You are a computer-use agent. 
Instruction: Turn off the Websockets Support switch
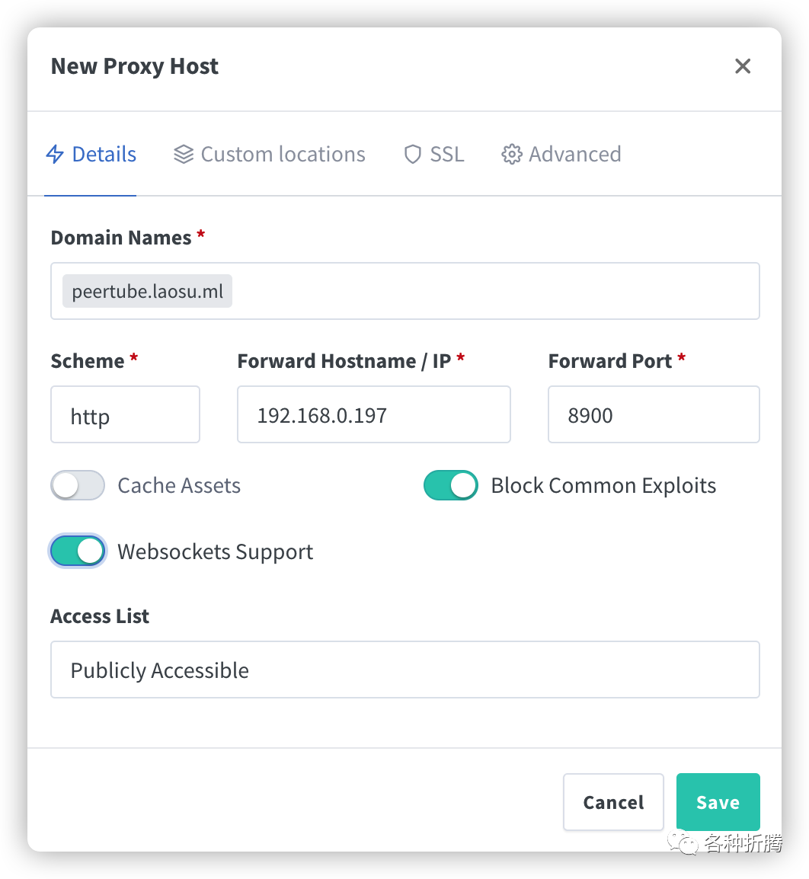(78, 551)
